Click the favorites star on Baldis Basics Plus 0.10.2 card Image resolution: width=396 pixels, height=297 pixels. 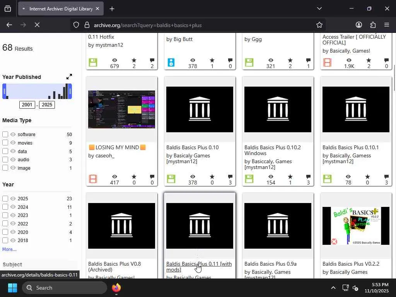point(290,176)
